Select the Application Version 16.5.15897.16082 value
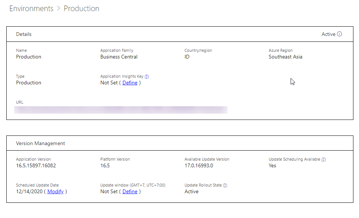The image size is (359, 218). click(x=36, y=166)
